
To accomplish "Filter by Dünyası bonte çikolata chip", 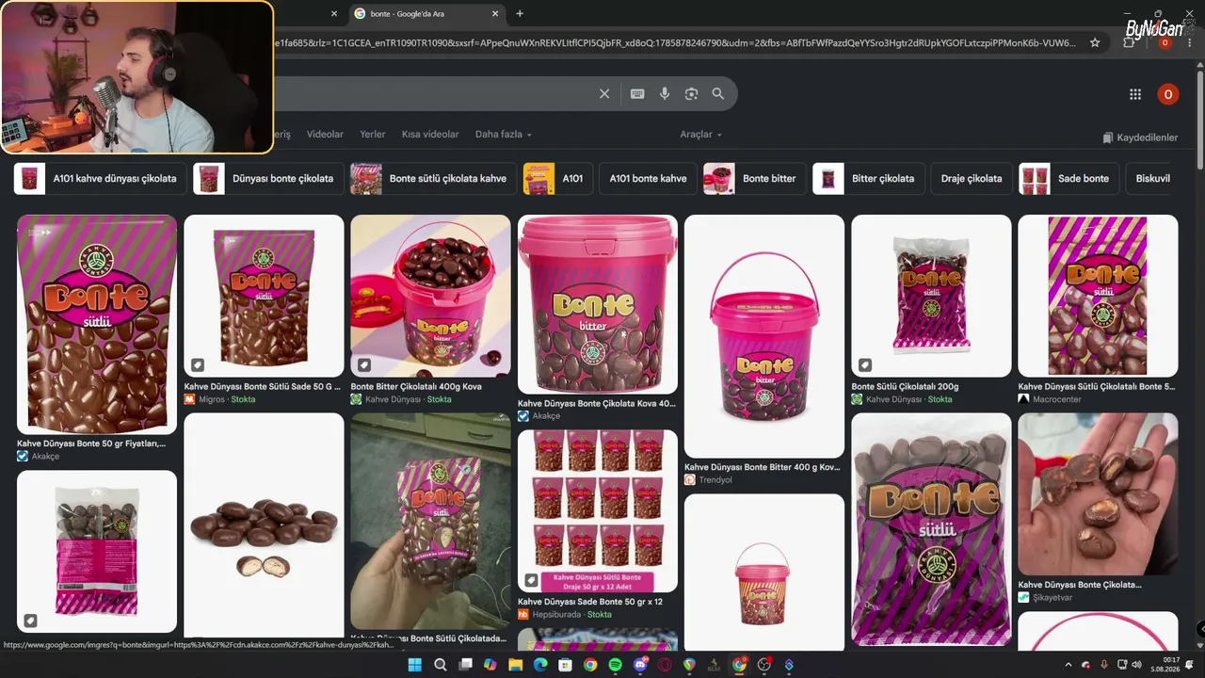I will click(267, 179).
